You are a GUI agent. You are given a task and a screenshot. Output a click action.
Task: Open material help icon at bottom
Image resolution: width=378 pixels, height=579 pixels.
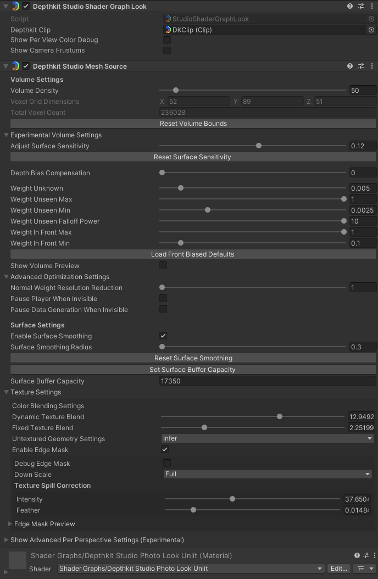357,555
